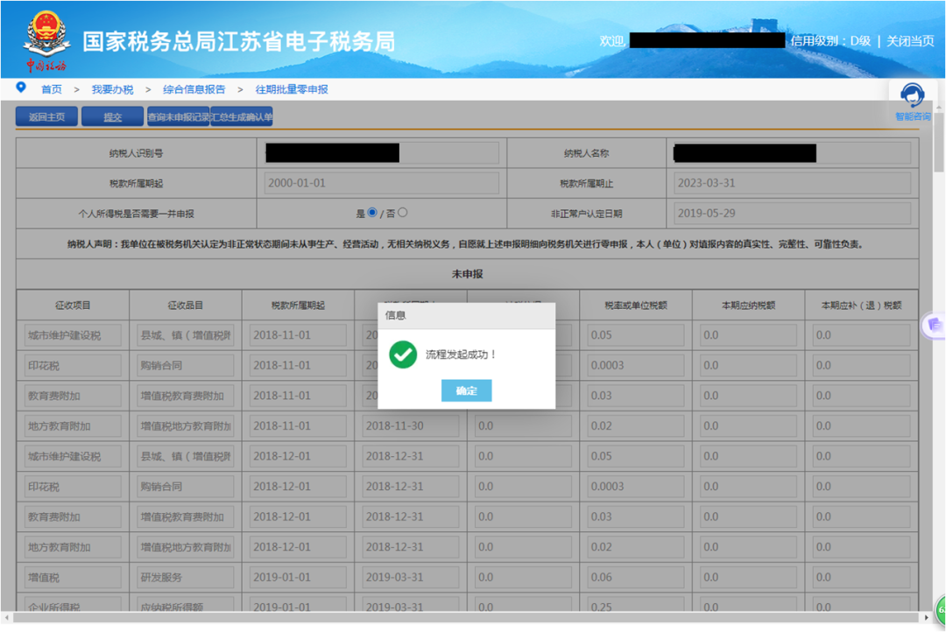This screenshot has width=946, height=632.
Task: Click the blue location pin icon
Action: click(x=21, y=88)
